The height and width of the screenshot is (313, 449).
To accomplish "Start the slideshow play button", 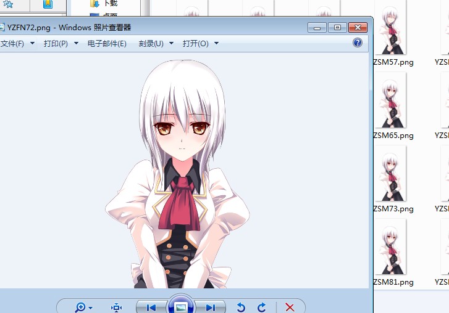I will tap(181, 306).
